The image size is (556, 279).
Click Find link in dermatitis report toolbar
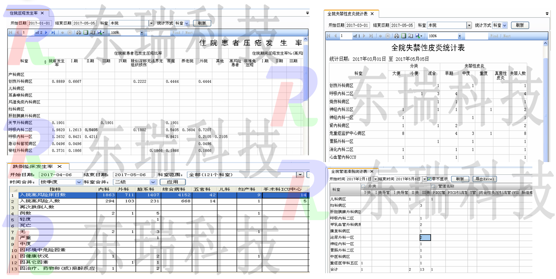click(x=494, y=36)
